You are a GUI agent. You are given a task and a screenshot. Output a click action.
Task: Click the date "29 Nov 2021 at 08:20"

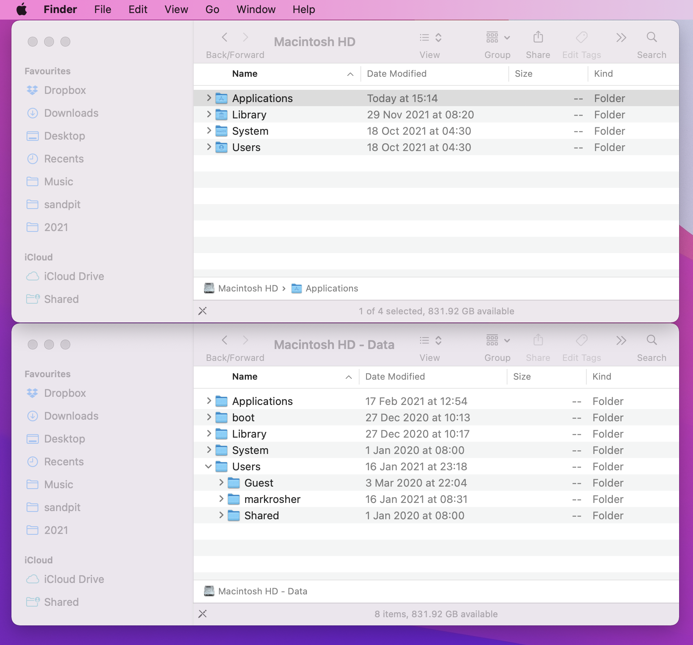(420, 115)
